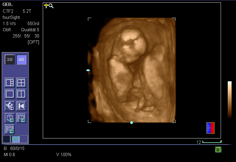236x162 pixels.
Task: Click the skip-to-first-frame icon
Action: click(21, 106)
